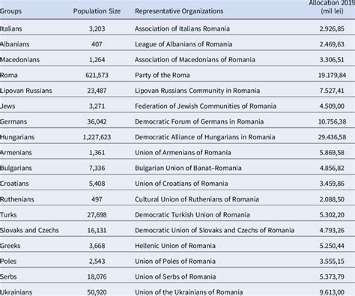Click Federation of Jewish Communities of Romania

[x=205, y=106]
